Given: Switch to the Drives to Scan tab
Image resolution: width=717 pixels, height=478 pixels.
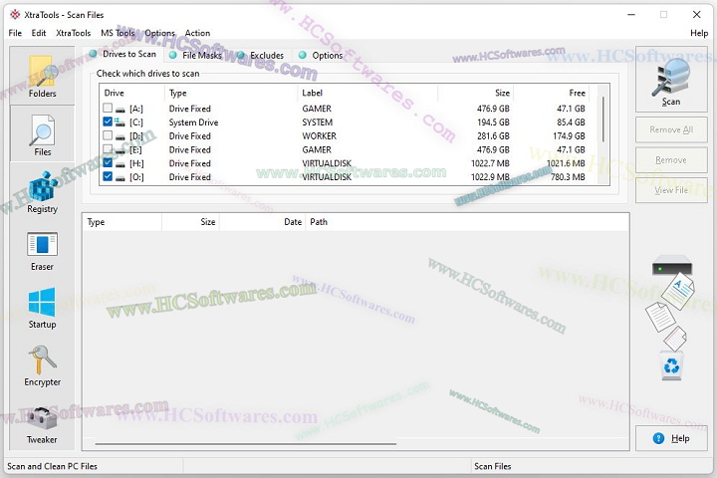Looking at the screenshot, I should click(x=122, y=54).
